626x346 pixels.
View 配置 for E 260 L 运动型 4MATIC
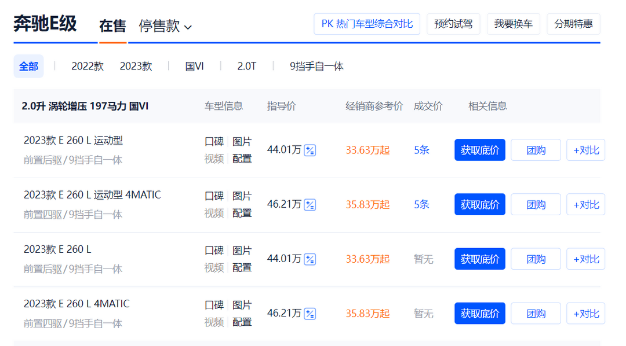242,214
